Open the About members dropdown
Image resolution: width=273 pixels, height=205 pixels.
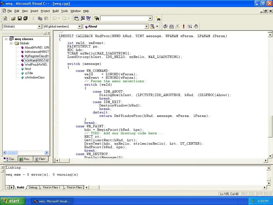pyautogui.click(x=147, y=26)
